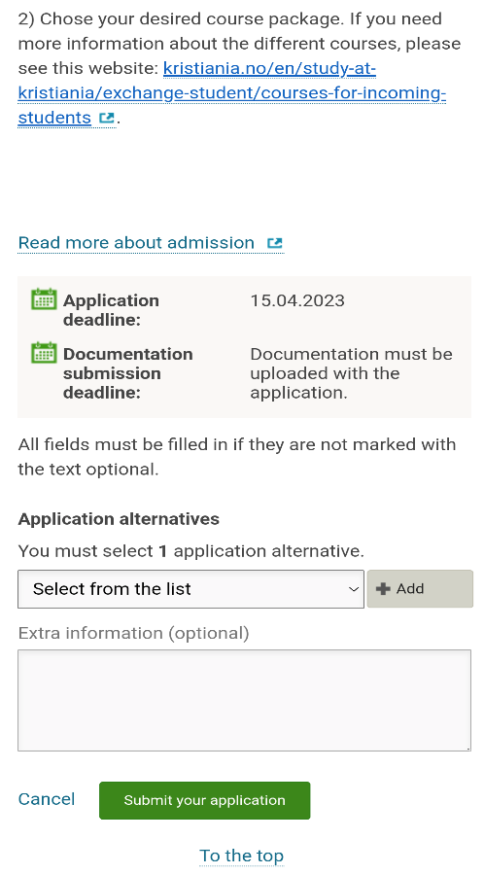Click the 15.04.2023 deadline date

297,301
